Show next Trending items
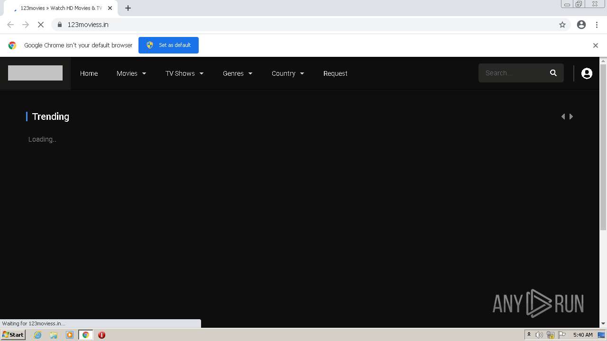This screenshot has height=341, width=607. click(x=571, y=117)
